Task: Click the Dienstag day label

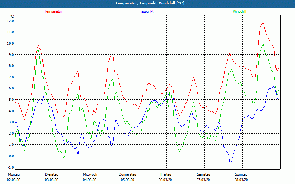Action: [52, 174]
